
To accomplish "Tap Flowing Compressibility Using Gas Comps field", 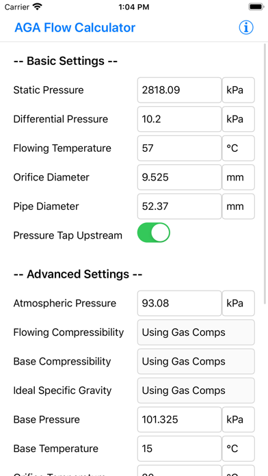I will point(196,332).
